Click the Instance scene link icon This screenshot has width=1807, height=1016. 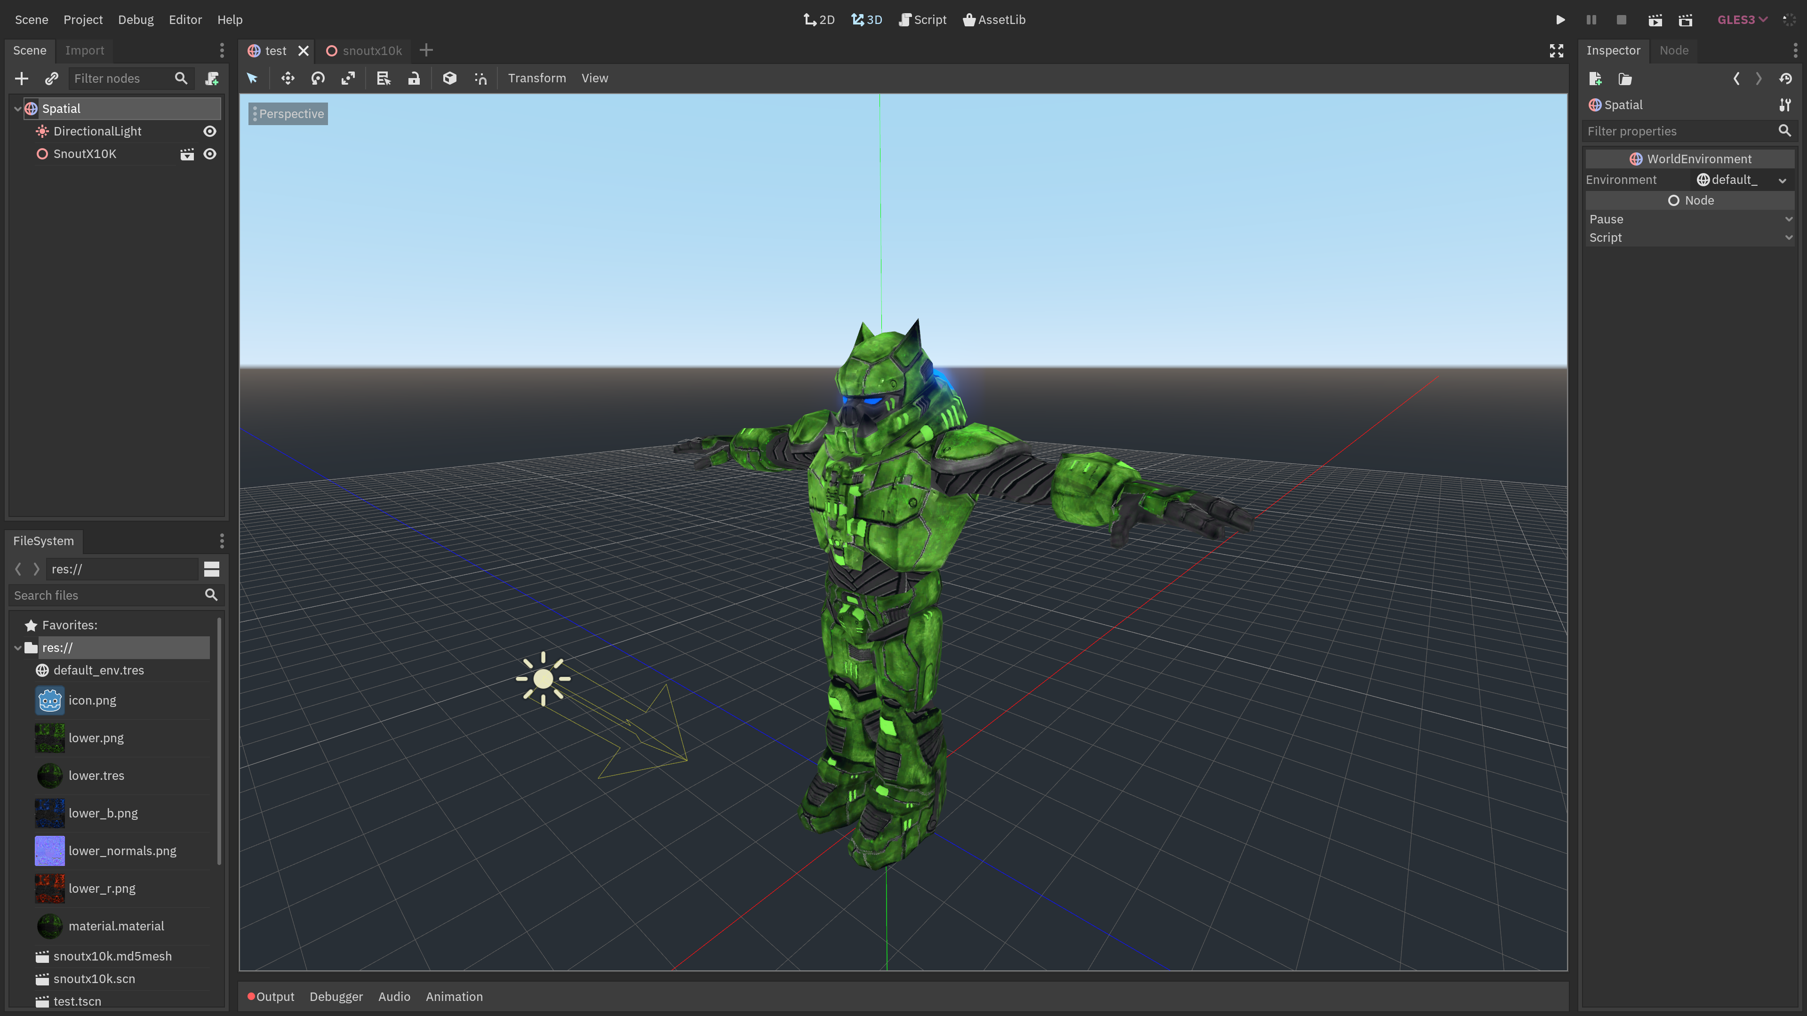(51, 79)
